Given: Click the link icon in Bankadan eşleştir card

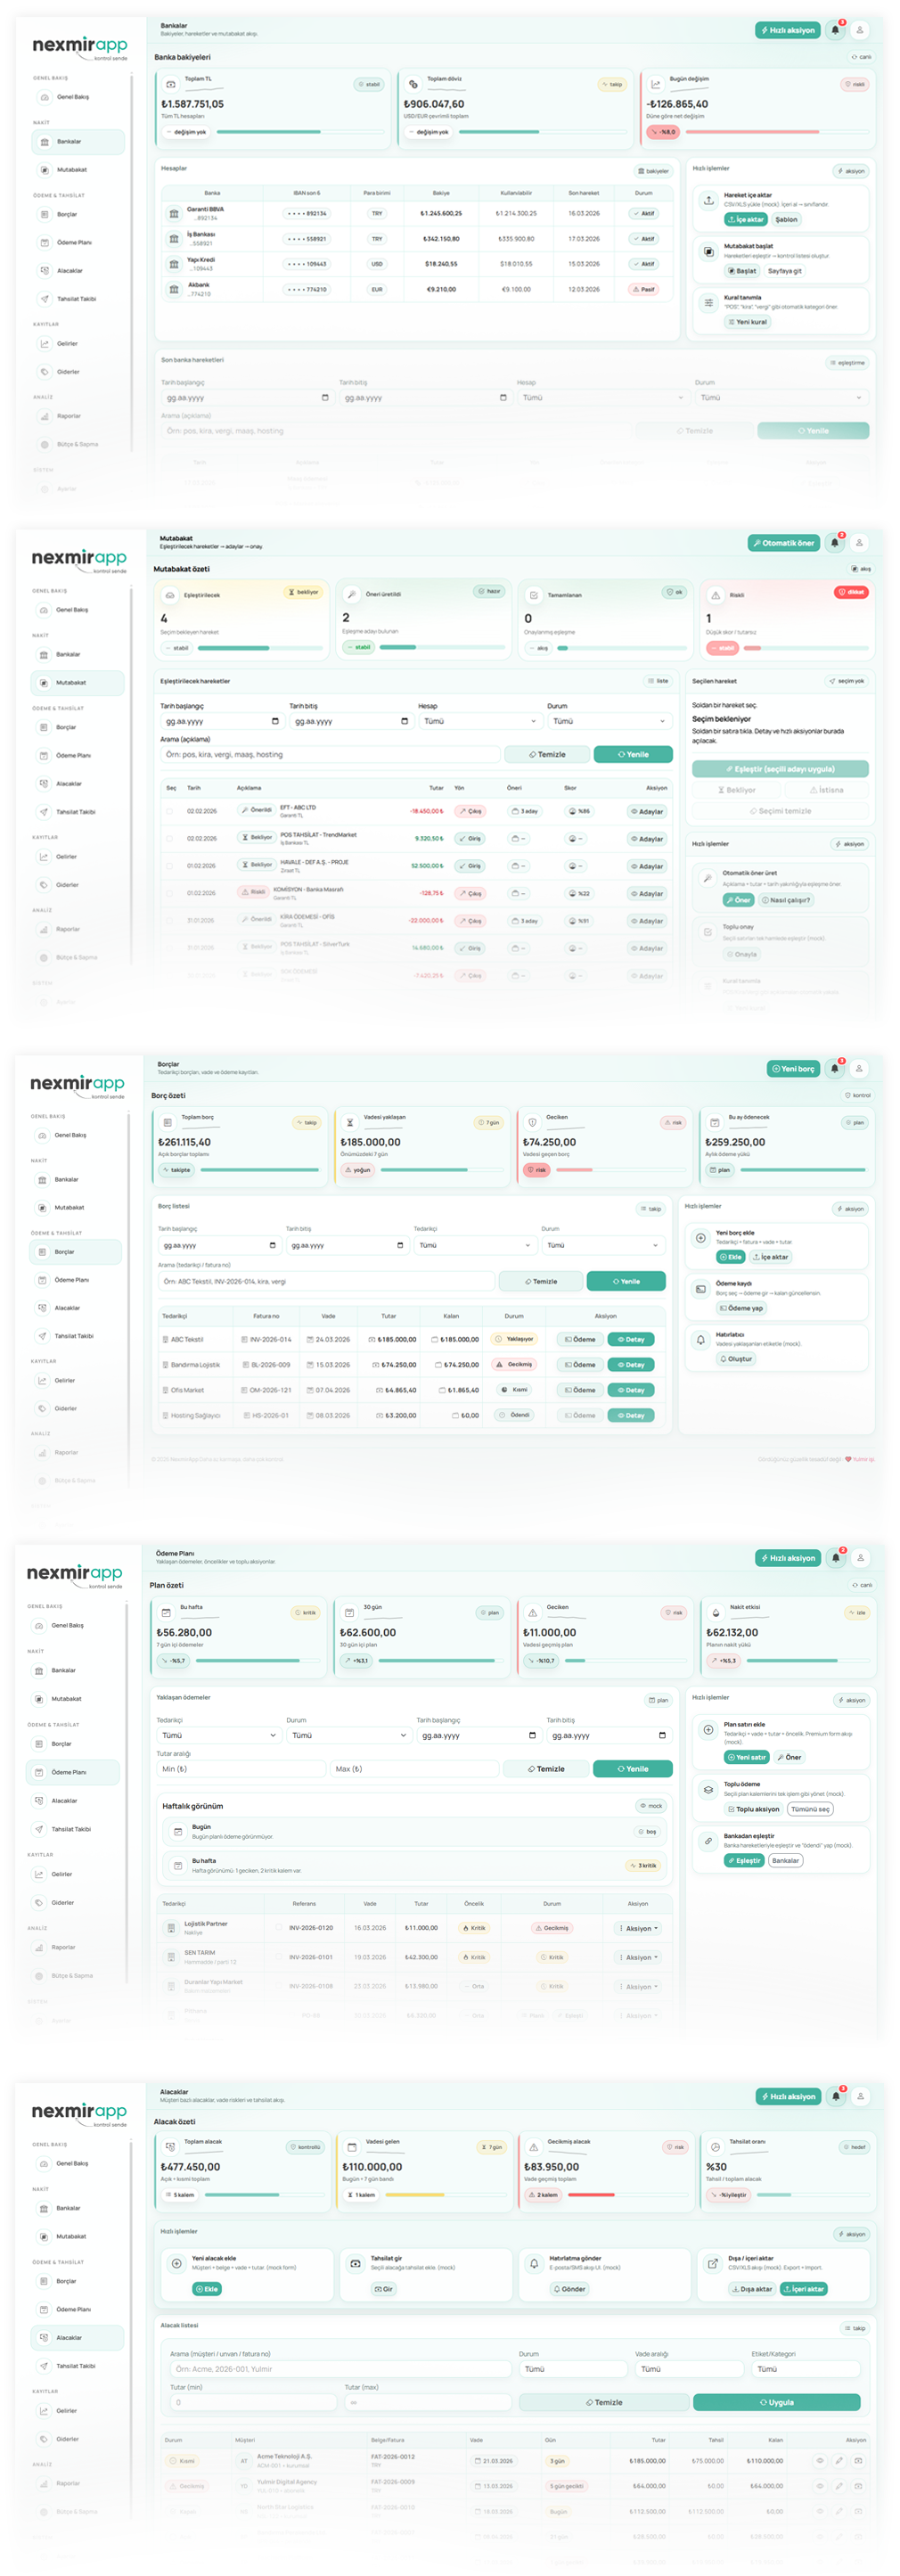Looking at the screenshot, I should click(x=708, y=1841).
